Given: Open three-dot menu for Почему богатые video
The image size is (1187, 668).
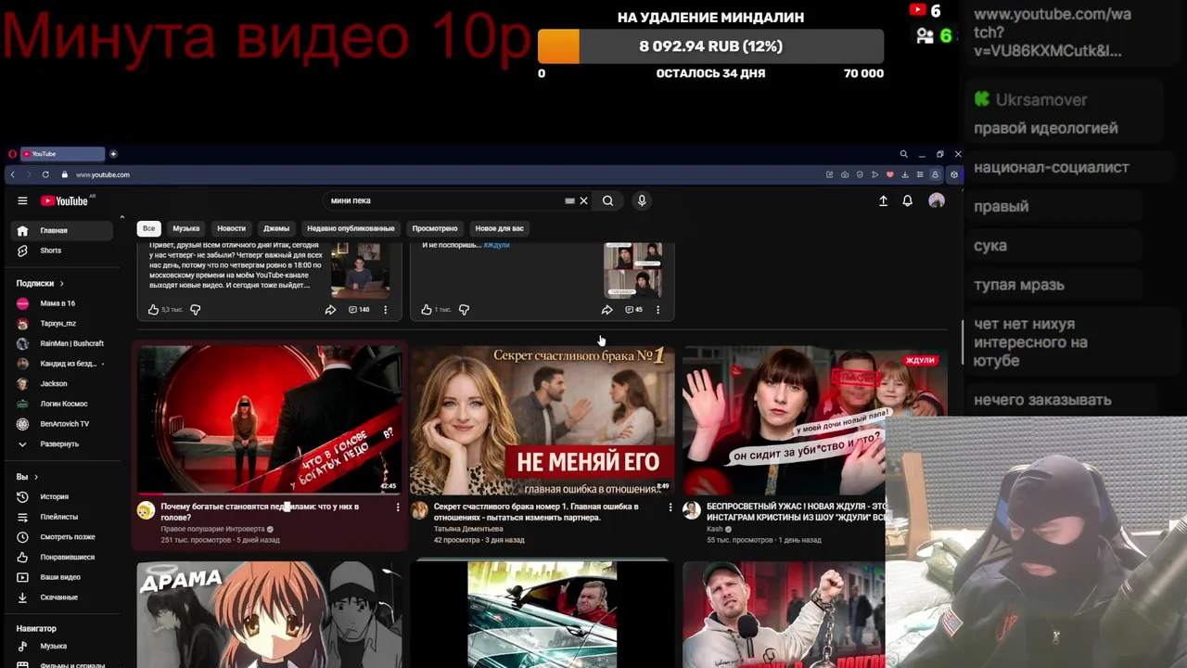Looking at the screenshot, I should click(x=398, y=507).
